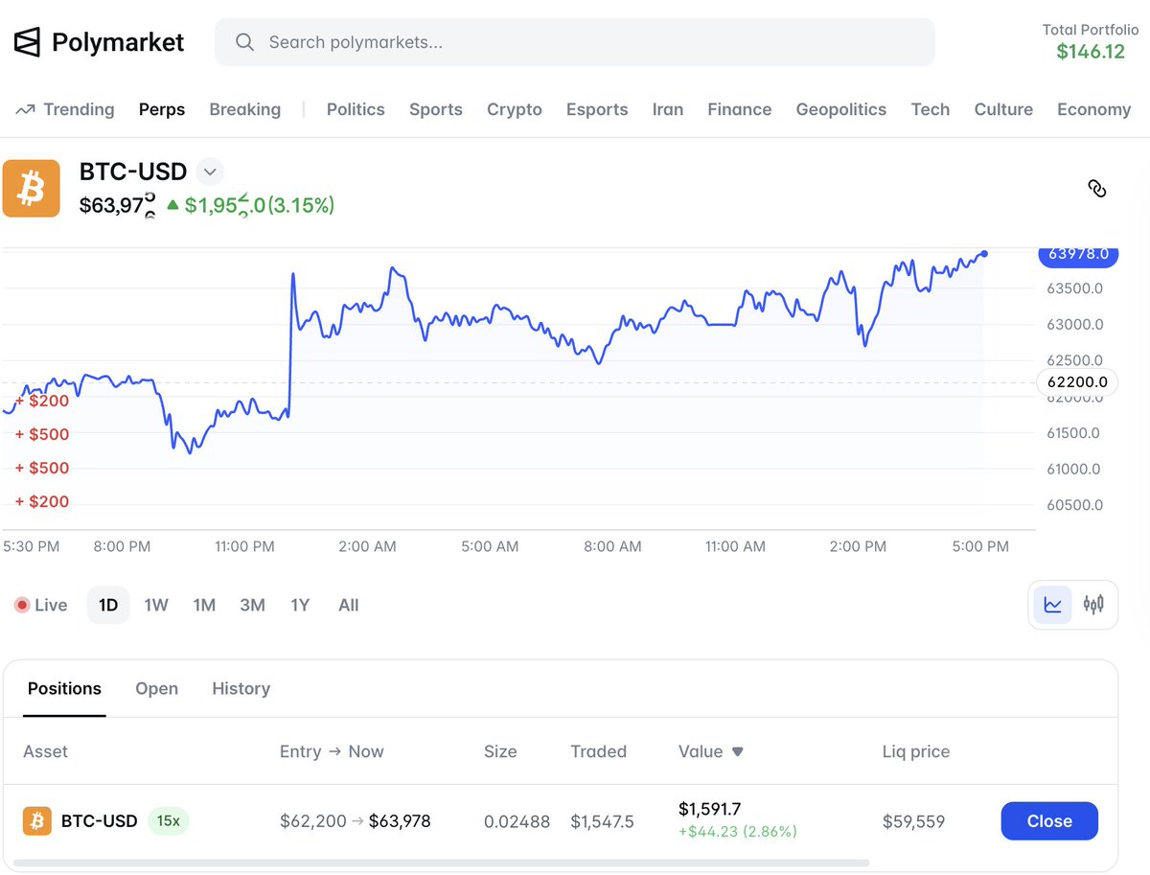Viewport: 1150px width, 875px height.
Task: Click the Asset column header
Action: pos(45,751)
